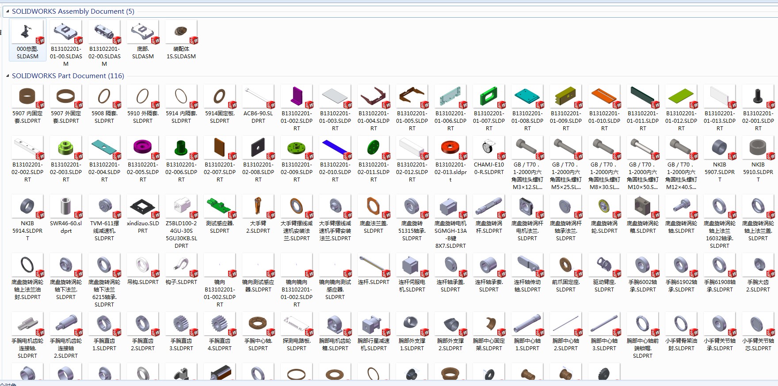Click the '手腕6002轴承.SLDPRT' file name
778x386 pixels.
coord(643,286)
